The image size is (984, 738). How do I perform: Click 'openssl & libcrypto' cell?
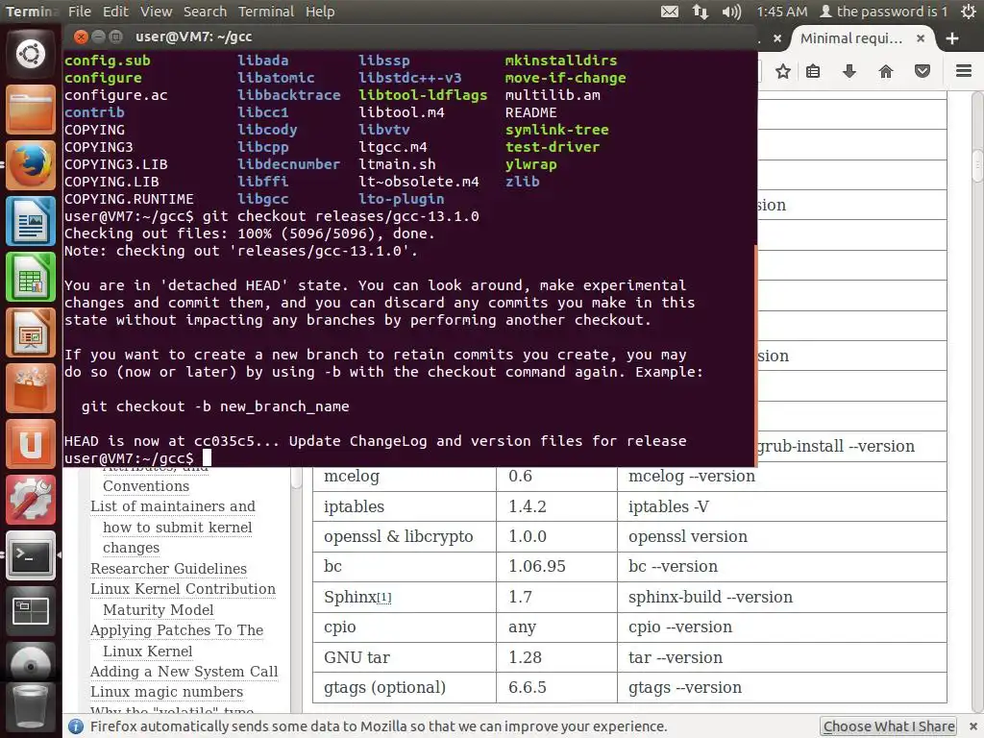click(x=405, y=536)
